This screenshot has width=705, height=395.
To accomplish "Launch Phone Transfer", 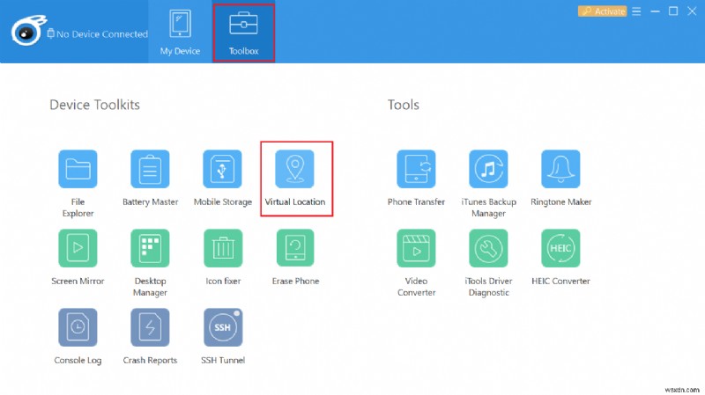I will tap(416, 170).
